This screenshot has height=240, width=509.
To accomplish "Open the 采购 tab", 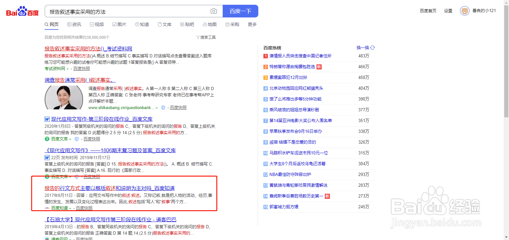I will [x=232, y=24].
